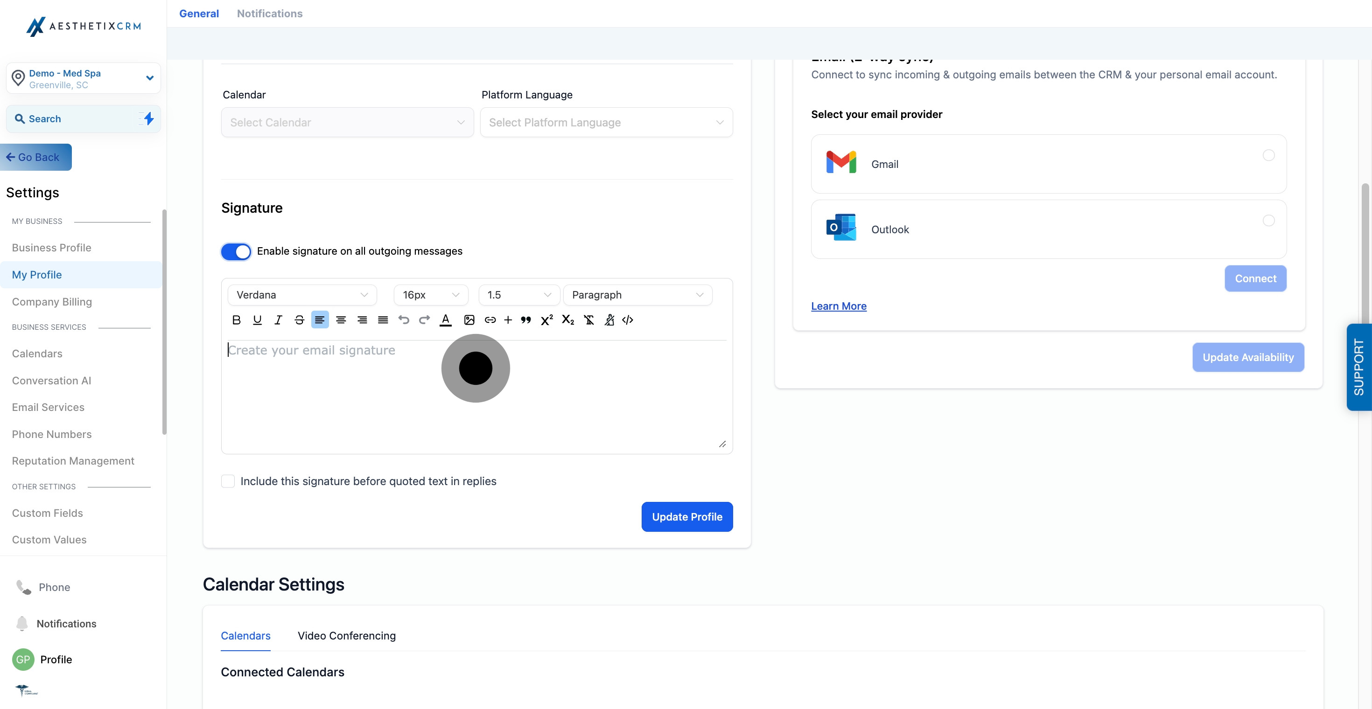
Task: Open the text color picker
Action: (445, 320)
